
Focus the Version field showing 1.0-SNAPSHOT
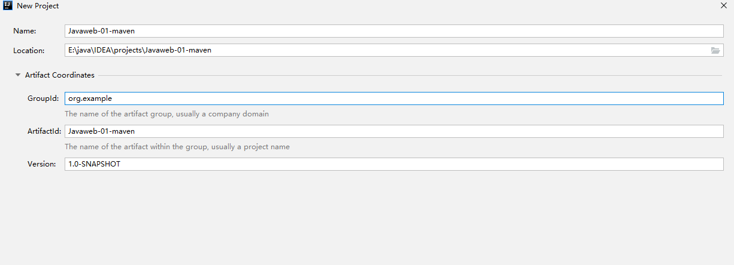(x=394, y=164)
